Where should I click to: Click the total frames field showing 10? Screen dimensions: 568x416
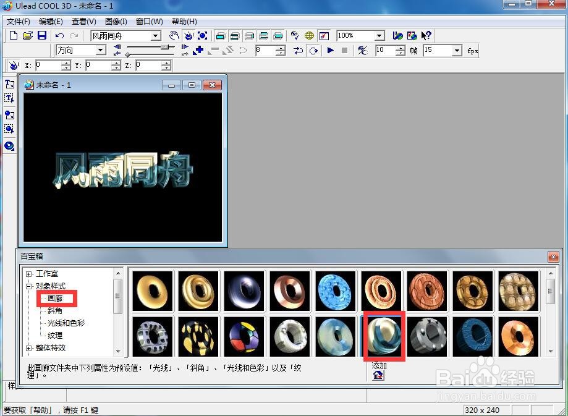386,50
